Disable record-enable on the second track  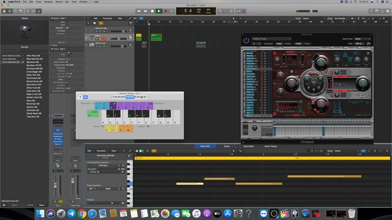tap(104, 38)
